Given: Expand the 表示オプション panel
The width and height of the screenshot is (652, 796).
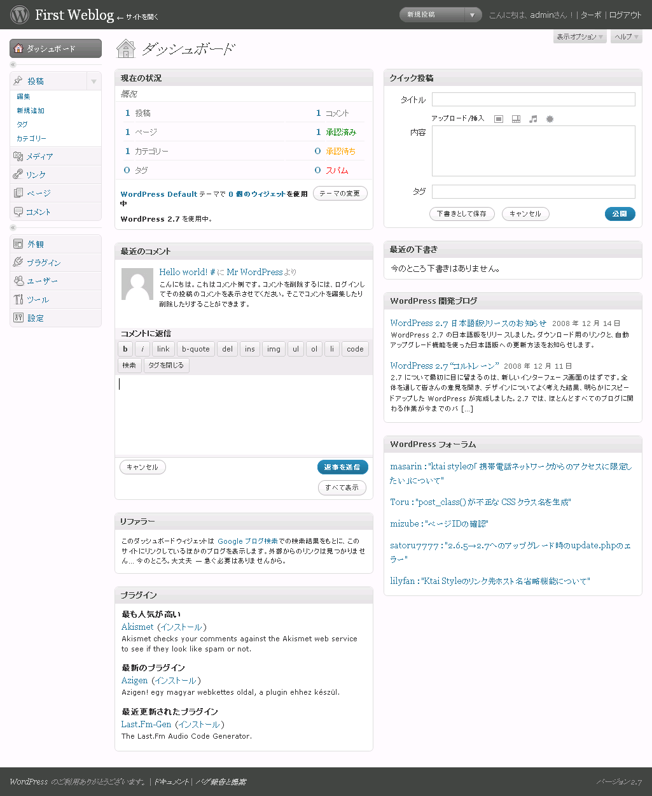Looking at the screenshot, I should click(580, 37).
